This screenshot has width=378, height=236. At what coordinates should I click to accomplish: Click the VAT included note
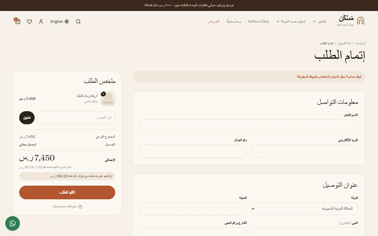[45, 167]
